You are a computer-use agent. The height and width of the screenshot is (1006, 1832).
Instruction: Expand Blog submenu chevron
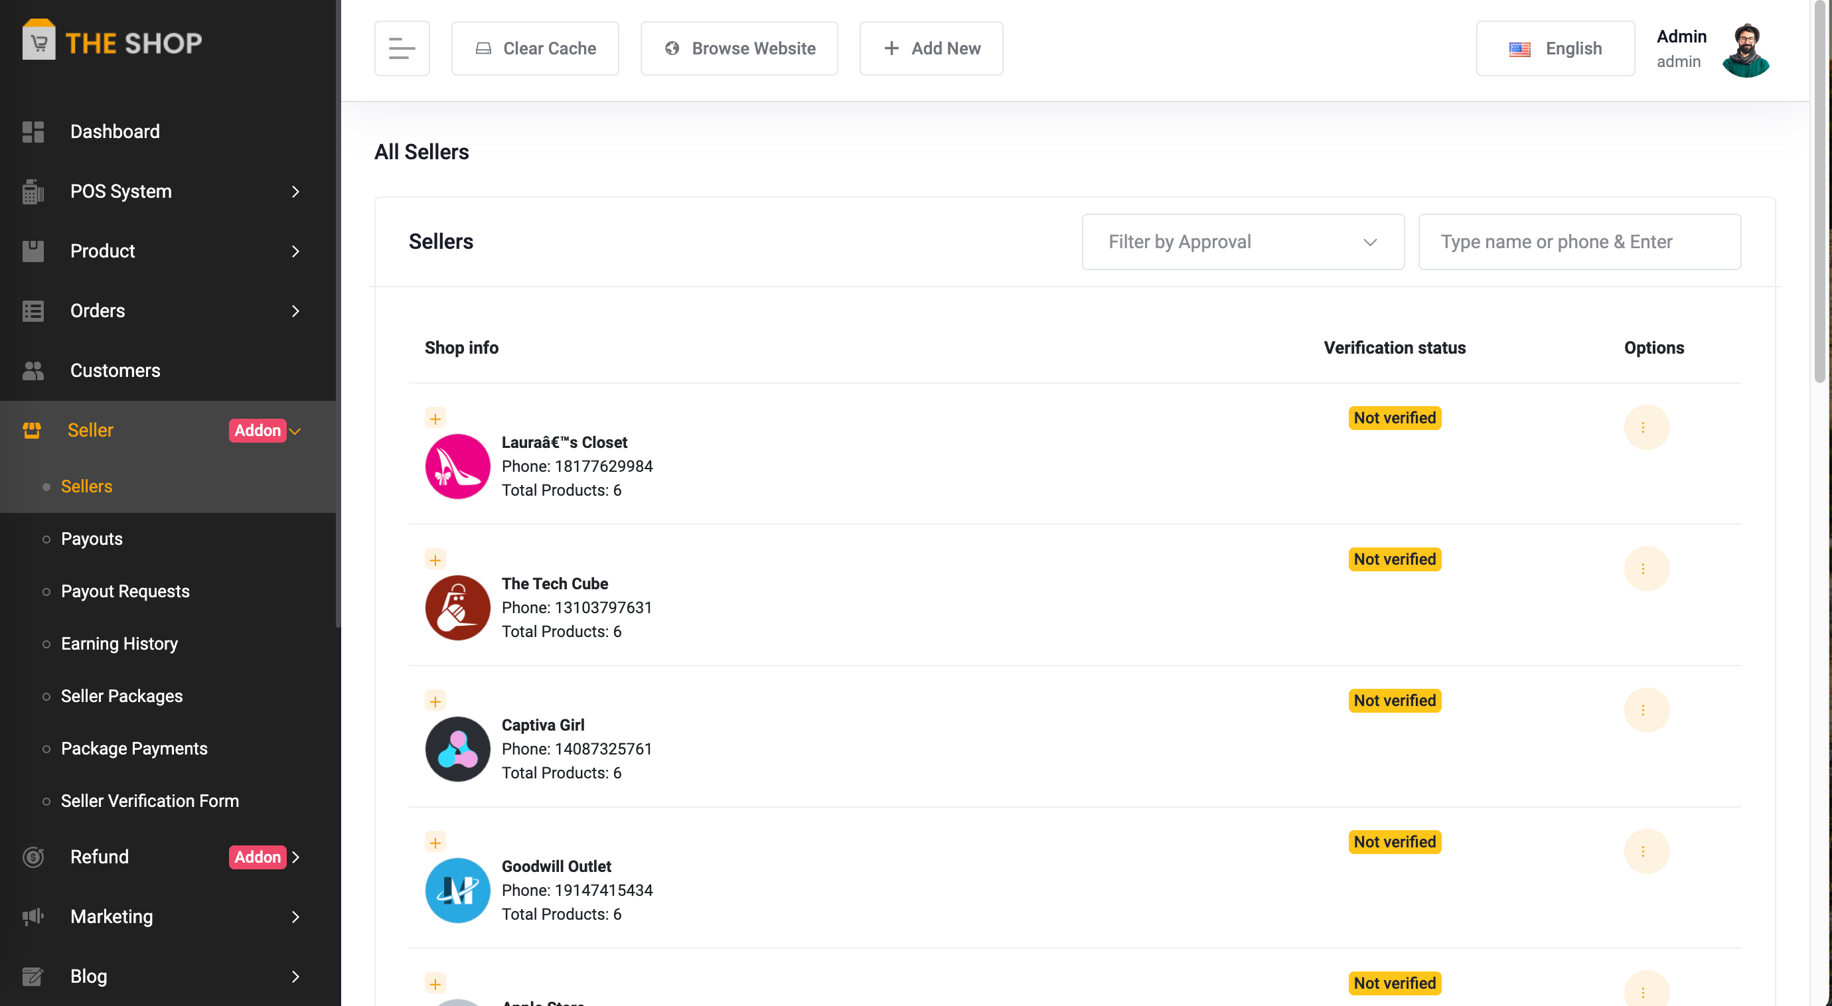pos(295,976)
